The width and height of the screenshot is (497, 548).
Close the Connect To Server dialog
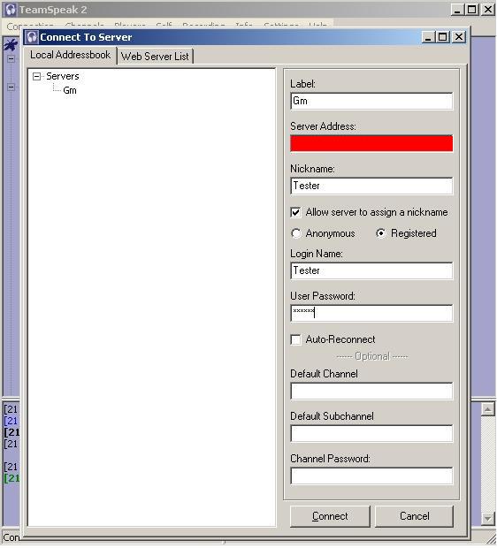point(458,37)
